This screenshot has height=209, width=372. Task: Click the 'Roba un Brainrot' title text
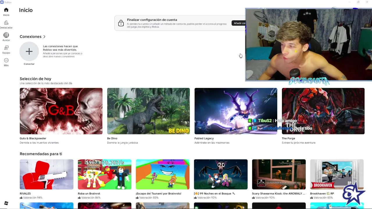pos(89,194)
